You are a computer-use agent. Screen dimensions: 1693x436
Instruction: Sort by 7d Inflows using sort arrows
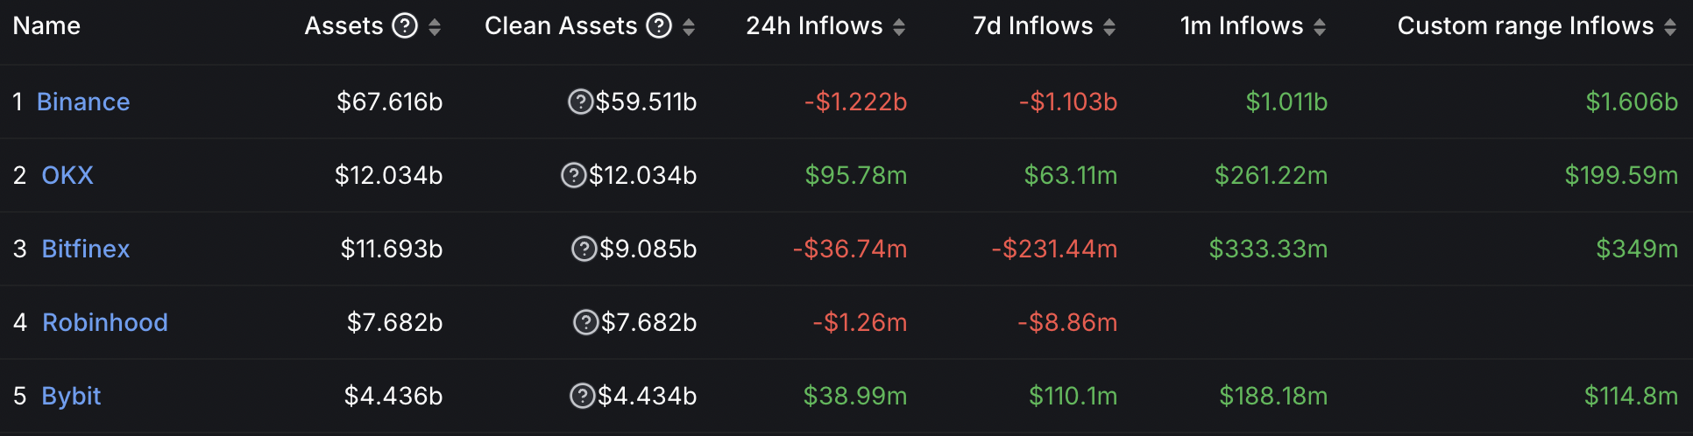[x=1109, y=27]
